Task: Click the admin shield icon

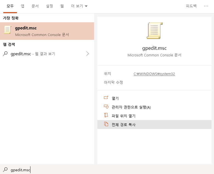Action: 106,107
